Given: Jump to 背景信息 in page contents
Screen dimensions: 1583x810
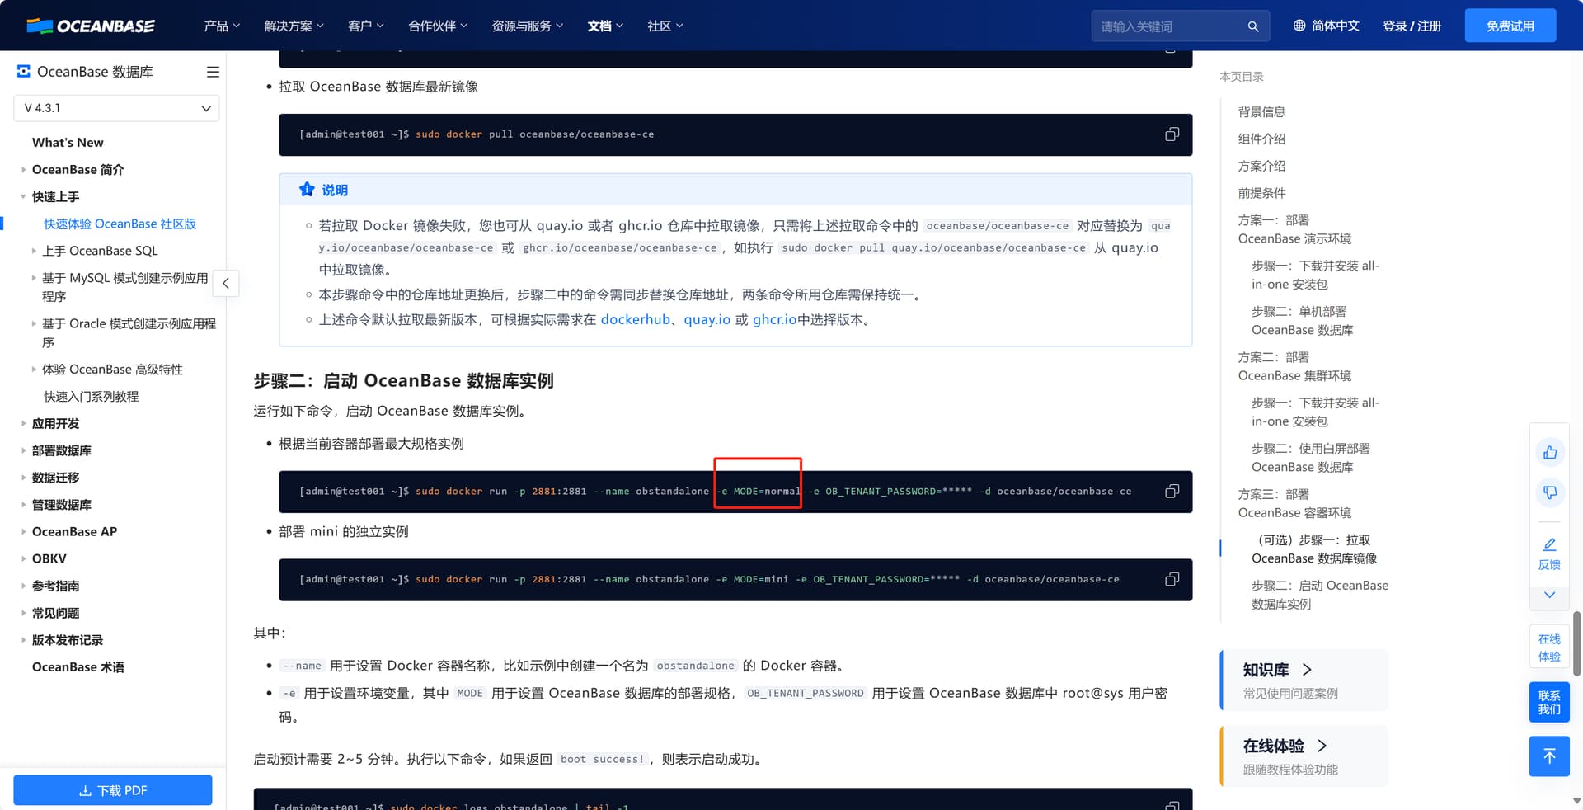Looking at the screenshot, I should point(1261,111).
